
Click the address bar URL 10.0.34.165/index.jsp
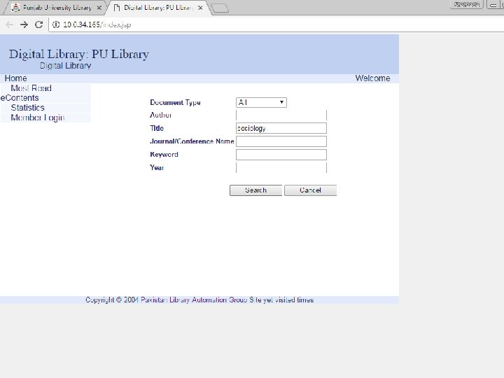tap(97, 24)
